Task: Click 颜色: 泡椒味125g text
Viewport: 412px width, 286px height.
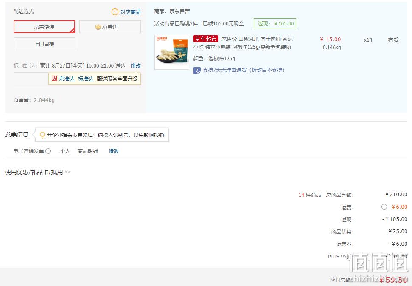Action: (214, 58)
